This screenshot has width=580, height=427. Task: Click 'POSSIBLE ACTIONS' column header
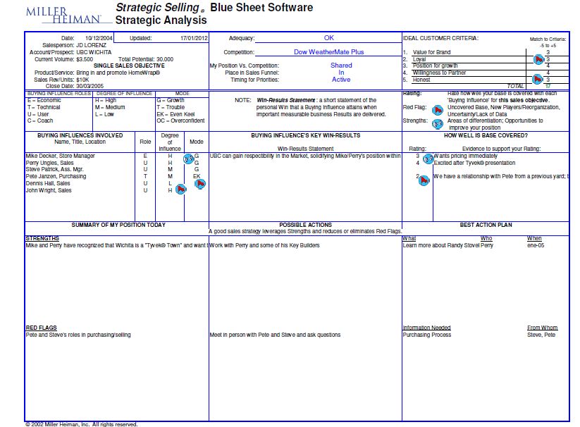point(305,225)
